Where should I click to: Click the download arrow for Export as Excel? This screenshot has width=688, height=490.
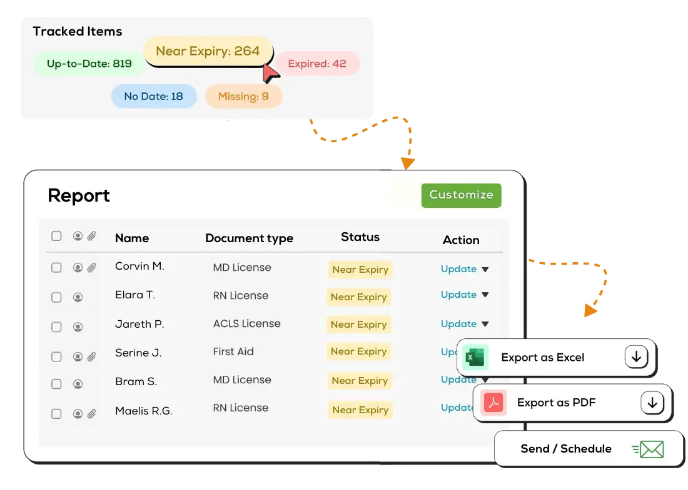pos(636,357)
